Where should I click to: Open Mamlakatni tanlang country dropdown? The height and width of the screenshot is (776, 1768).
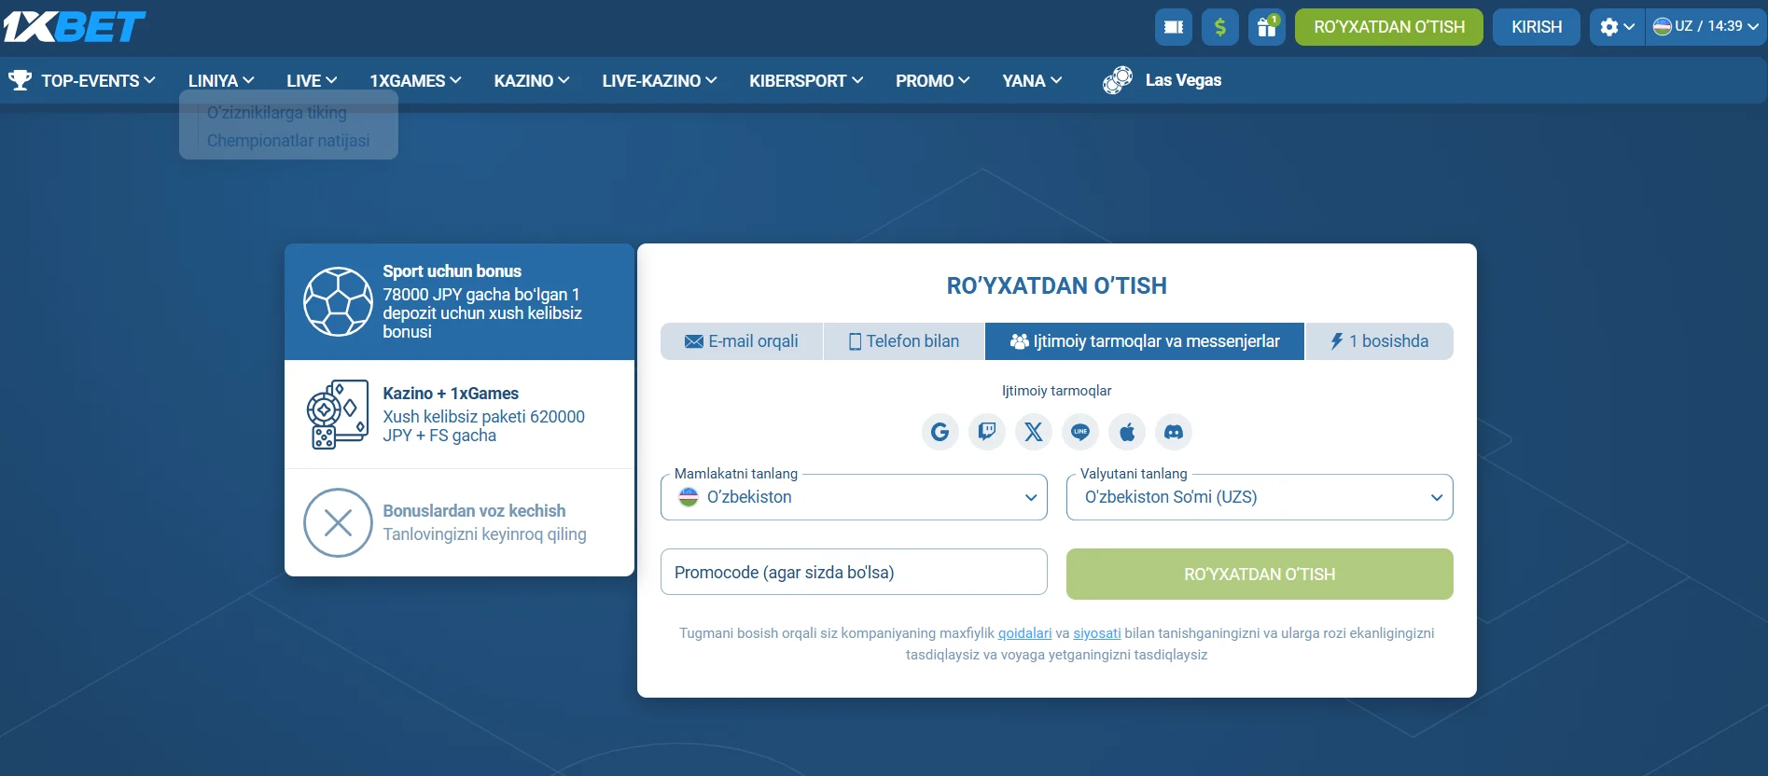coord(854,497)
